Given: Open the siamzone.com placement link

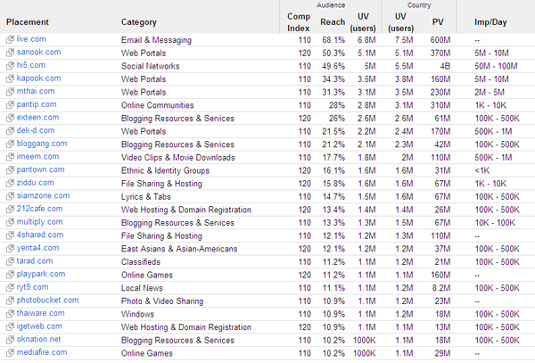Looking at the screenshot, I should pyautogui.click(x=43, y=196).
